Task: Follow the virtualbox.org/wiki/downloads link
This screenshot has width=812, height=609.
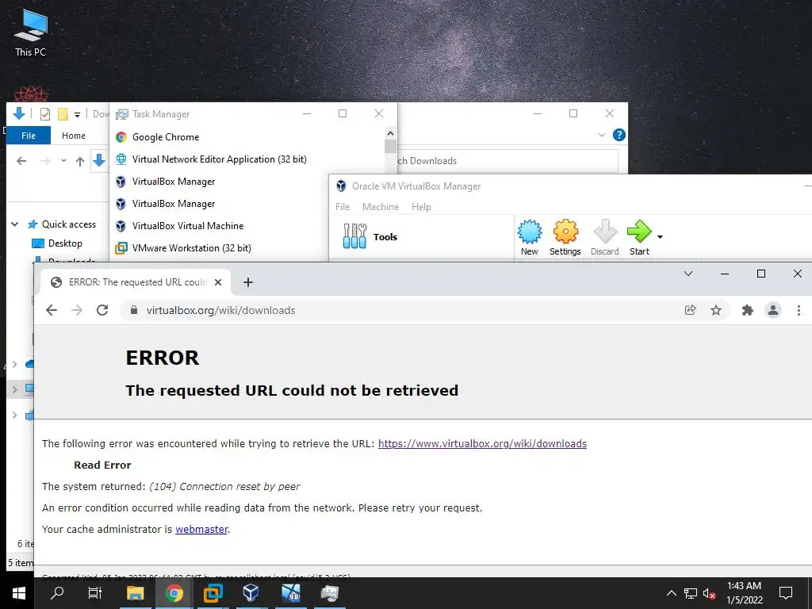Action: (x=482, y=443)
